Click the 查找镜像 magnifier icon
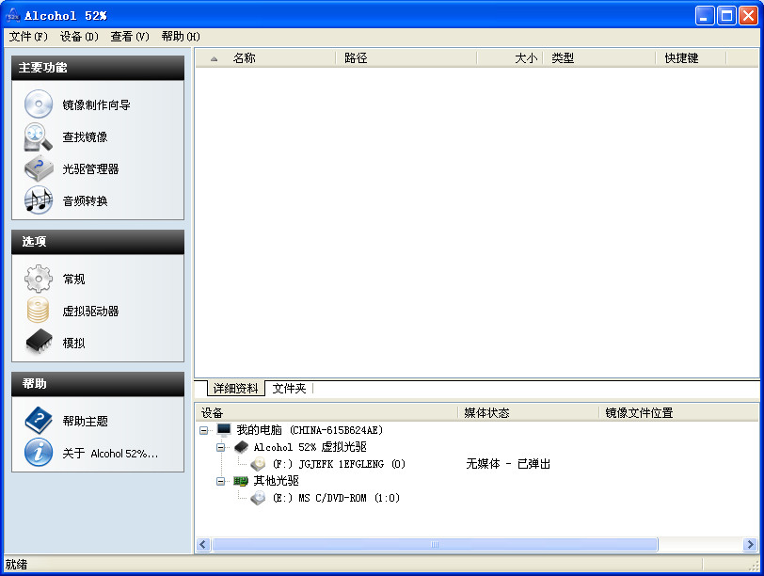Viewport: 764px width, 576px height. [39, 136]
